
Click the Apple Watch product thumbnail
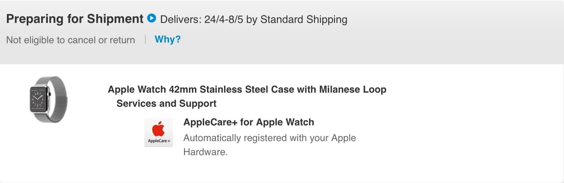[49, 100]
